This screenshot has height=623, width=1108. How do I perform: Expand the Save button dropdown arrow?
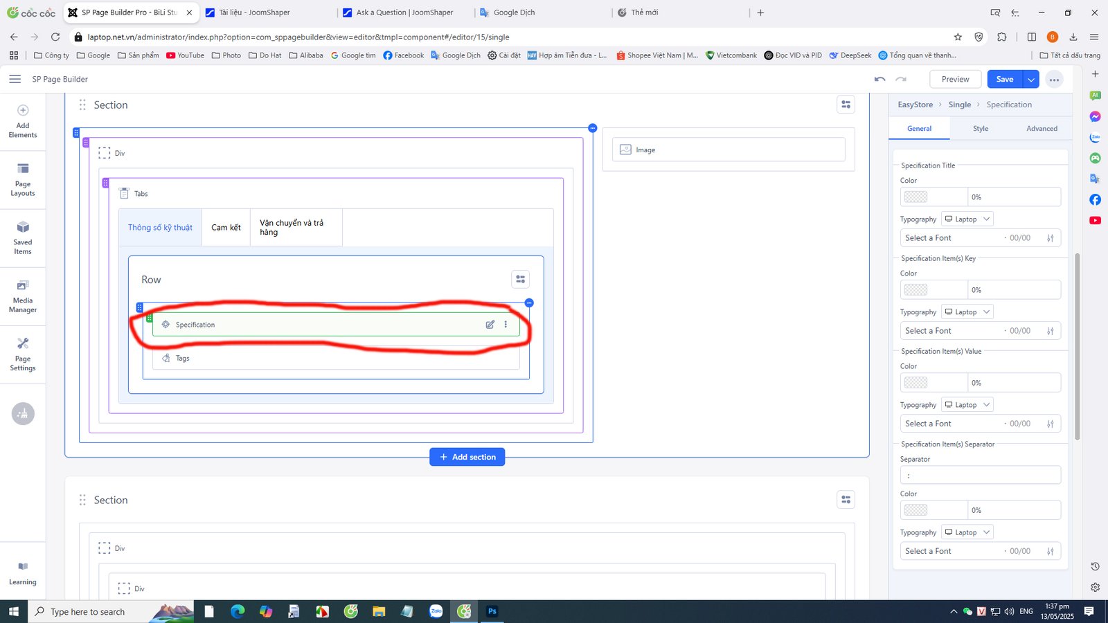pyautogui.click(x=1031, y=80)
